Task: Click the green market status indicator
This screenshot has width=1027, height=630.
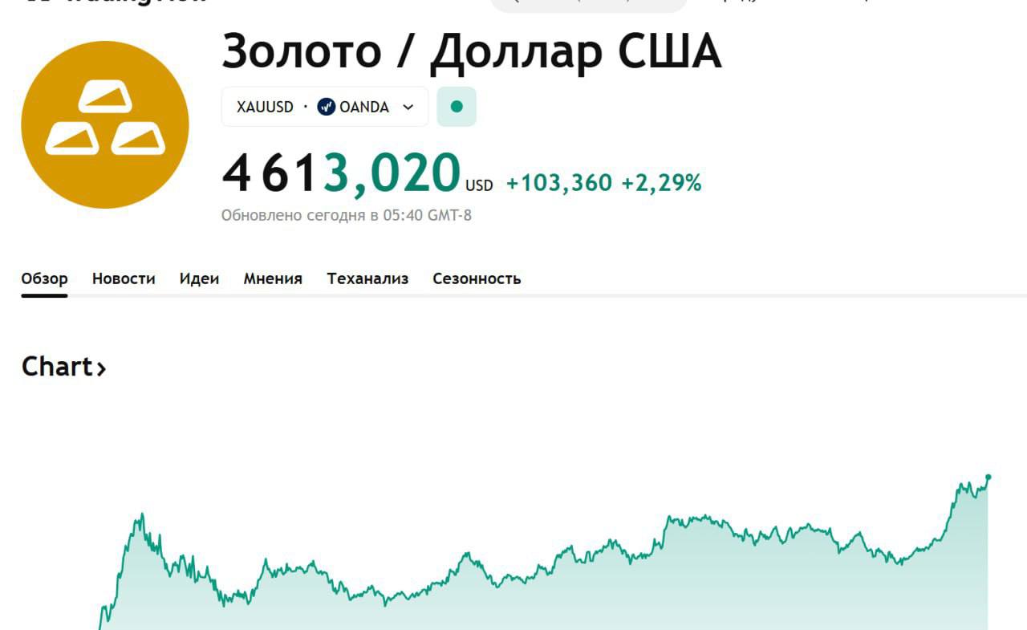Action: tap(457, 105)
